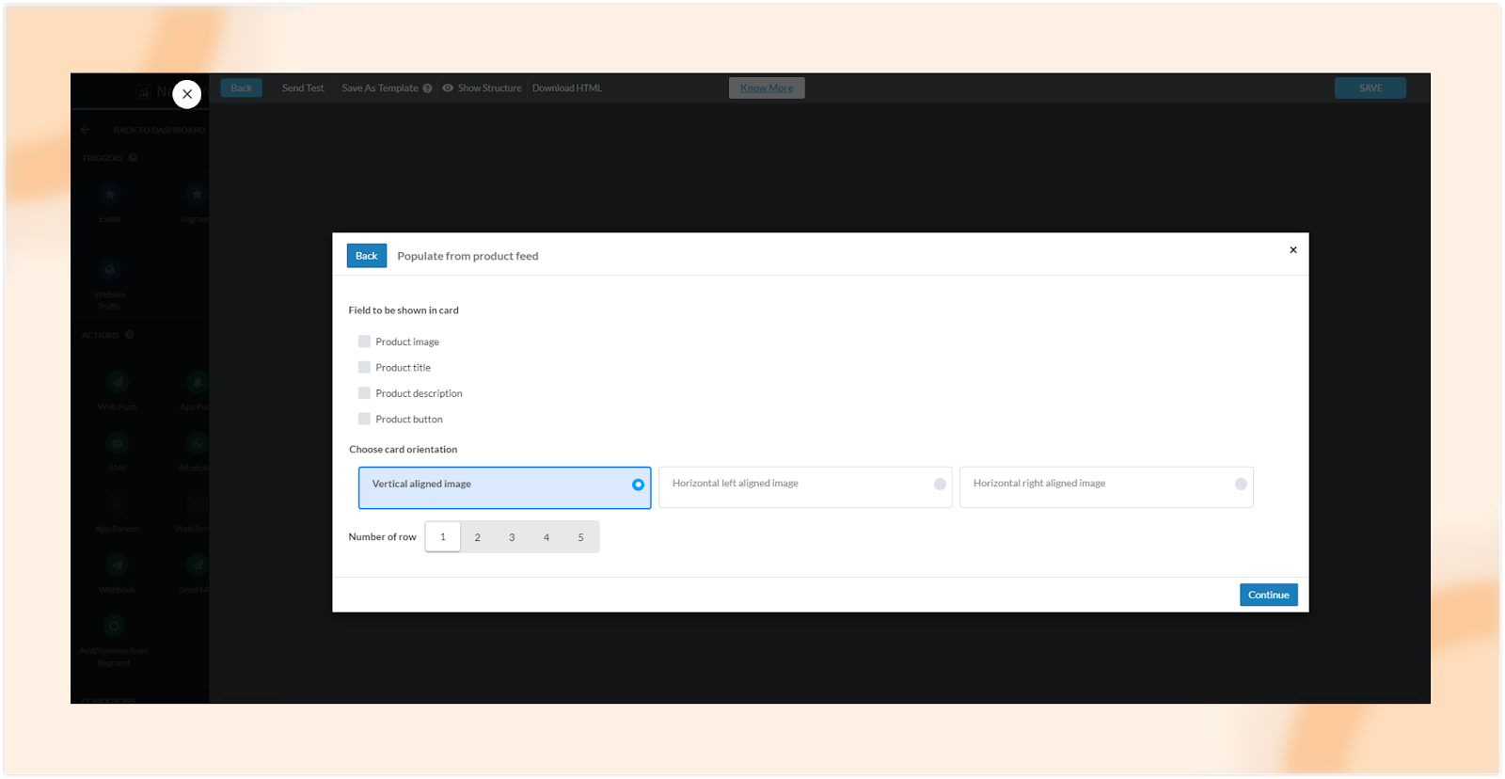This screenshot has width=1505, height=779.
Task: Click the logo icon in top-left header
Action: pyautogui.click(x=143, y=91)
